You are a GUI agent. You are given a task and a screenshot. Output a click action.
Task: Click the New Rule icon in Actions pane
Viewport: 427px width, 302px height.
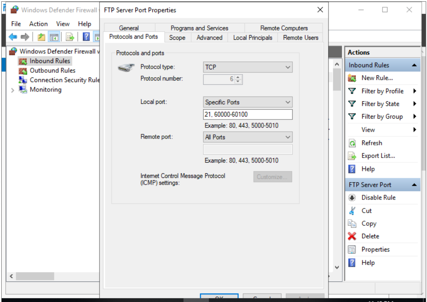click(352, 78)
